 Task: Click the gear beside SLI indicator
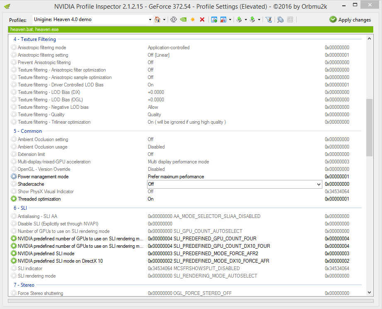click(x=14, y=268)
